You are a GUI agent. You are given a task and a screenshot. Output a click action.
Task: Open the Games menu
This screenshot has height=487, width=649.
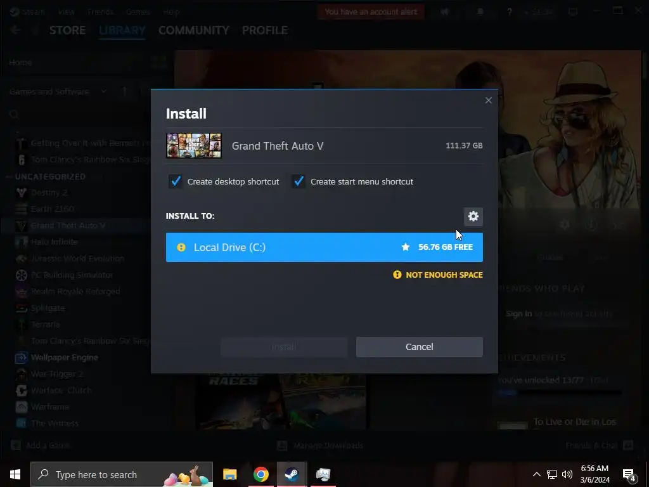pos(138,11)
